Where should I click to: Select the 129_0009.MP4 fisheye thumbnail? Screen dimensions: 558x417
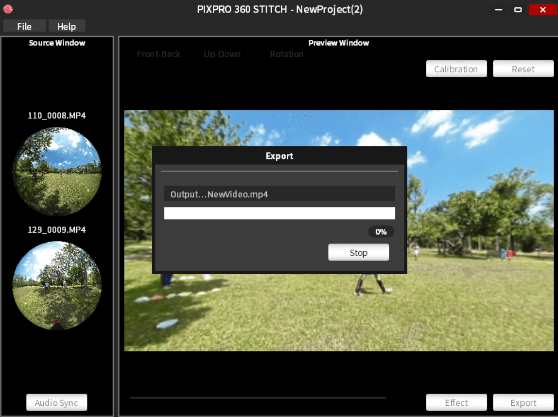pyautogui.click(x=57, y=286)
